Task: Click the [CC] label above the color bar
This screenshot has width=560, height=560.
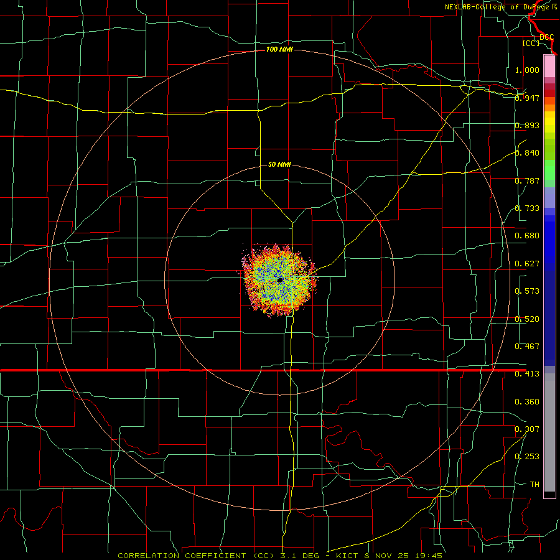Action: [x=531, y=43]
